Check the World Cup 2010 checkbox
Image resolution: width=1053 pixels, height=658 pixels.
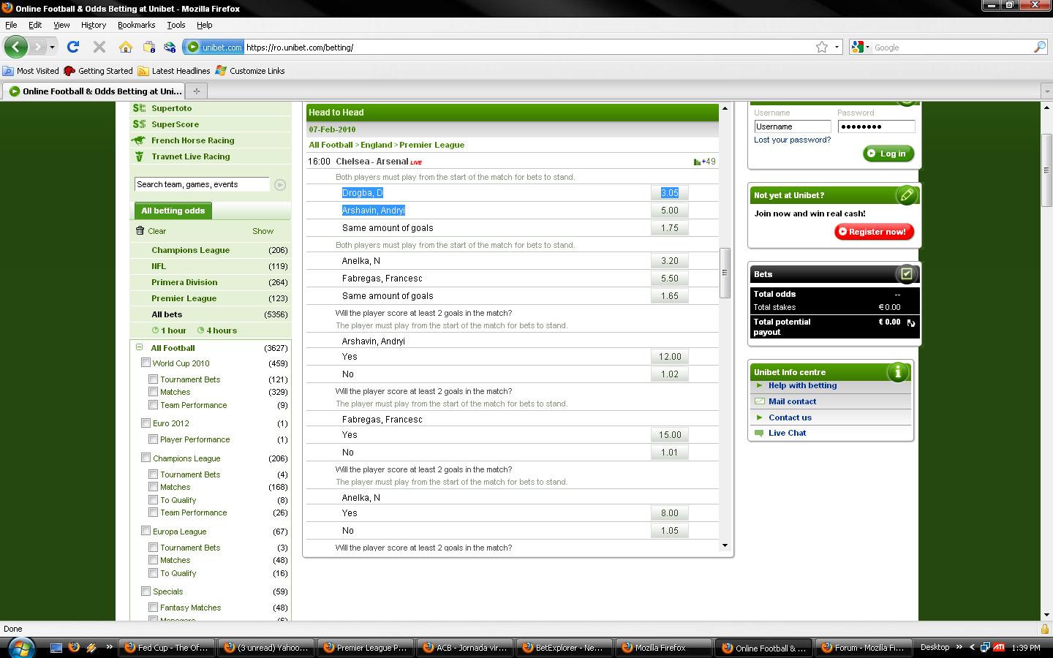(x=146, y=363)
